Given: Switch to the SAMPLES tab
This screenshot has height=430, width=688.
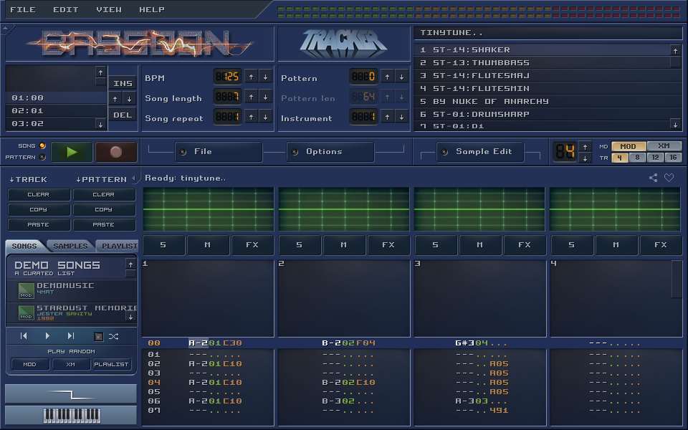Looking at the screenshot, I should tap(70, 246).
